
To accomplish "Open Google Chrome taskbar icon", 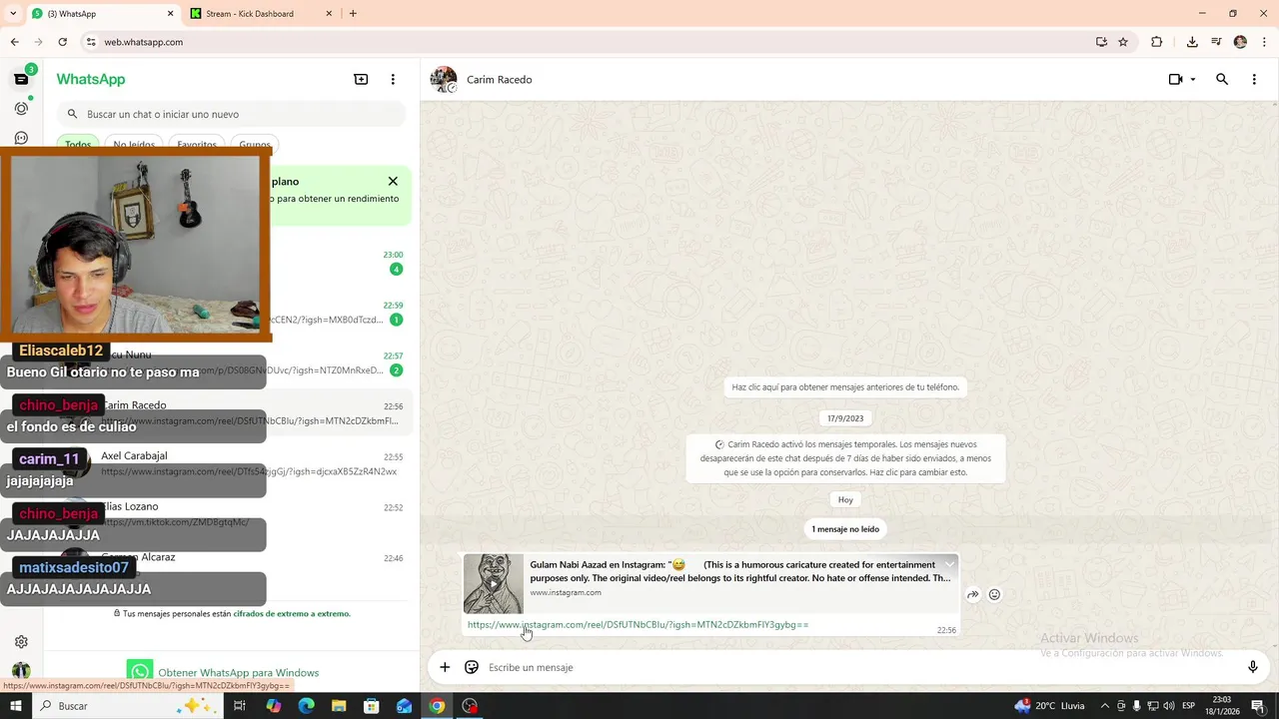I will click(437, 706).
